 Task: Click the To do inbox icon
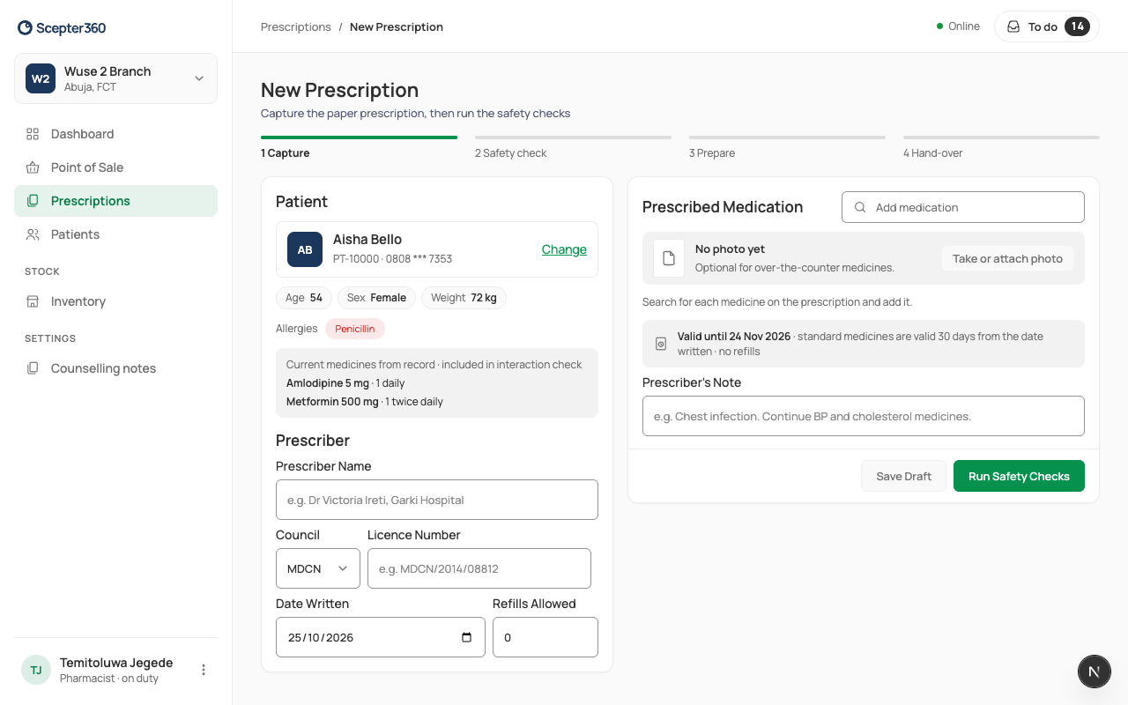pos(1013,26)
